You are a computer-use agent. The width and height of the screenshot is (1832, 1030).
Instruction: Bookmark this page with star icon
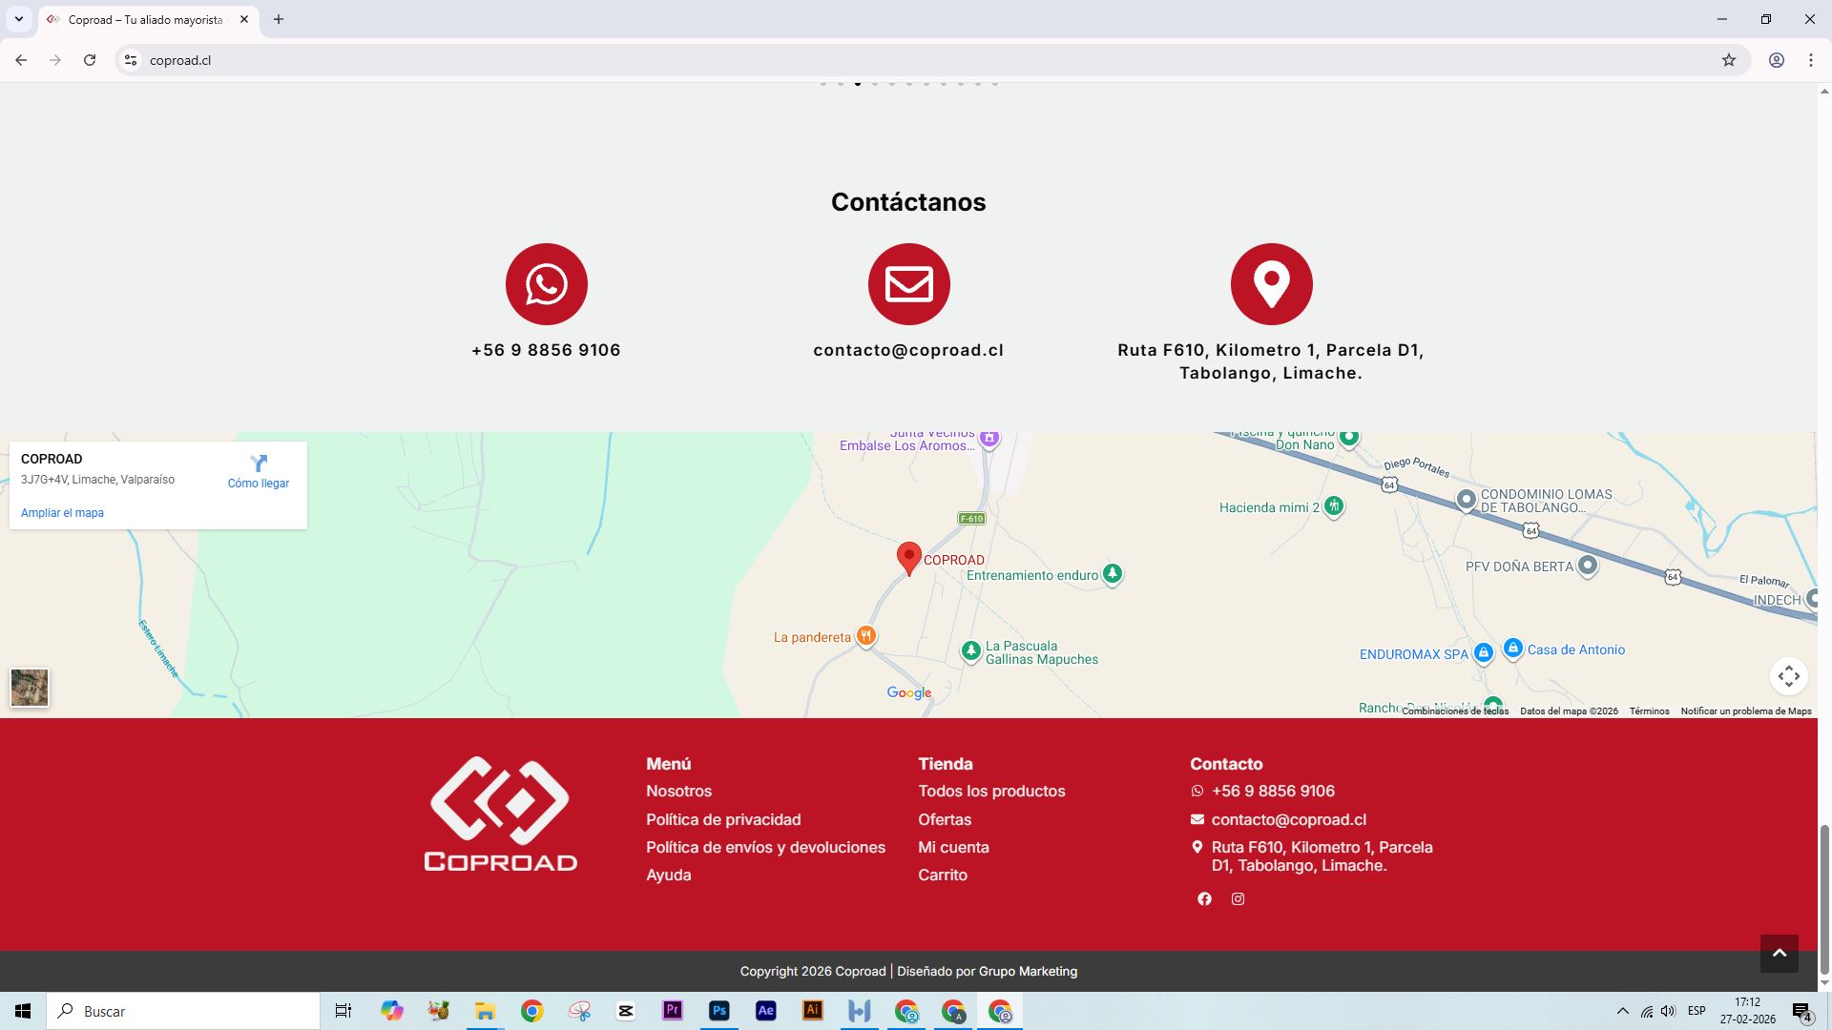pos(1728,60)
